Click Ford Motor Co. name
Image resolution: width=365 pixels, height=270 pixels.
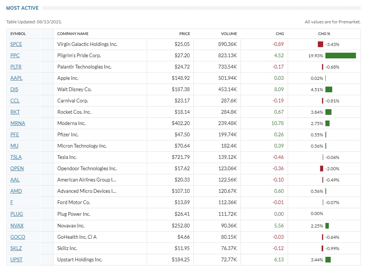74,202
